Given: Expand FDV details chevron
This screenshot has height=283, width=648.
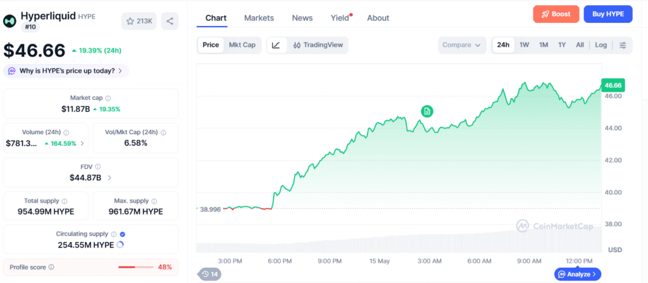Looking at the screenshot, I should click(109, 178).
